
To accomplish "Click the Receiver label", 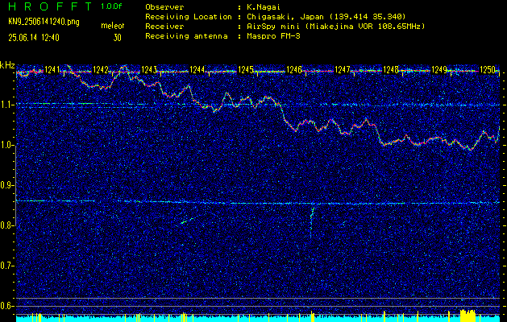I will coord(164,26).
